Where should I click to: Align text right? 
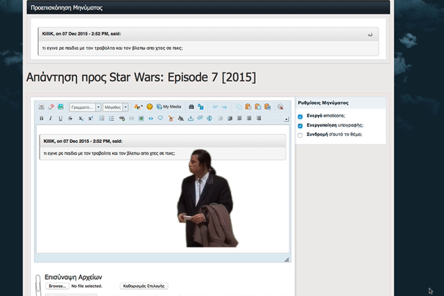259,118
